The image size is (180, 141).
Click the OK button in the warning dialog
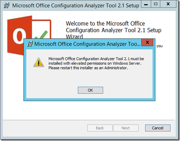tap(90, 90)
